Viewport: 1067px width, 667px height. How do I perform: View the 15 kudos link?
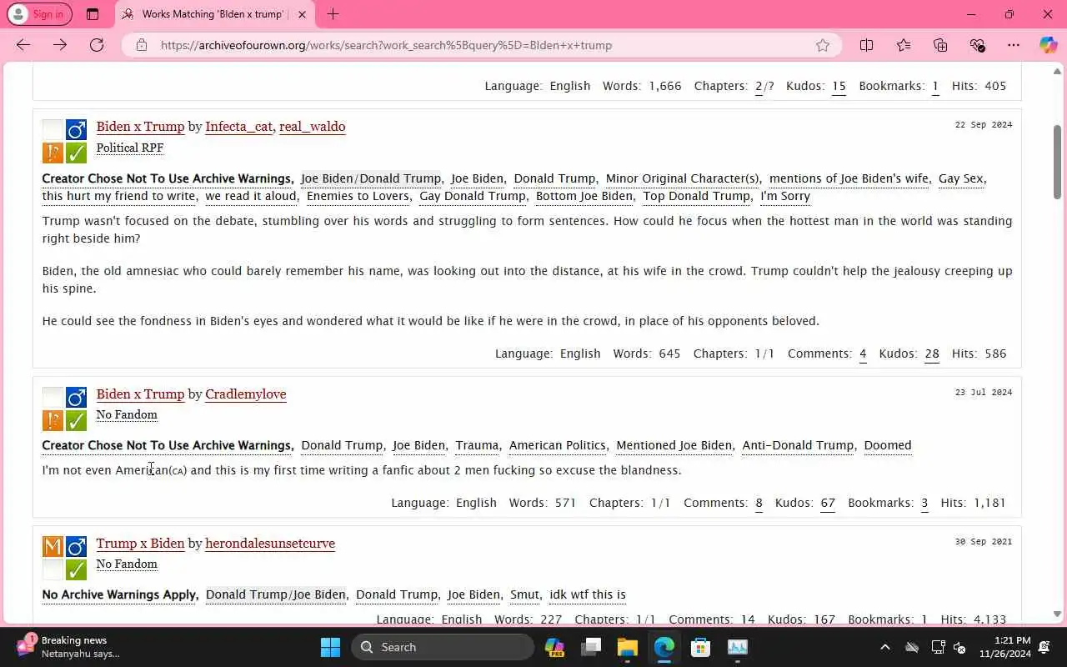[839, 86]
